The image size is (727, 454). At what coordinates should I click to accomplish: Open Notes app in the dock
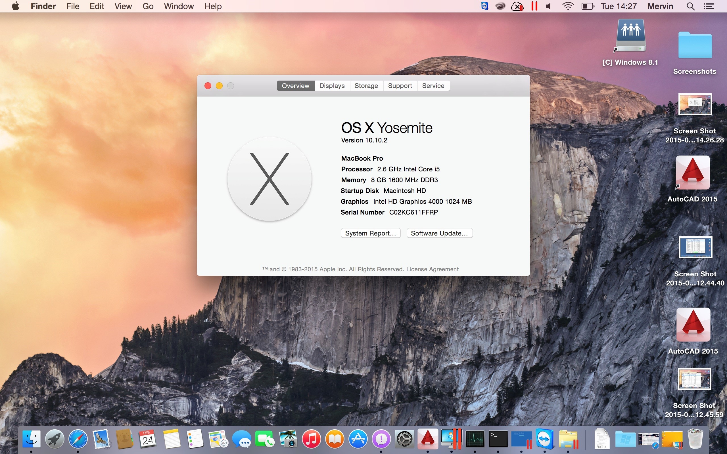[172, 439]
